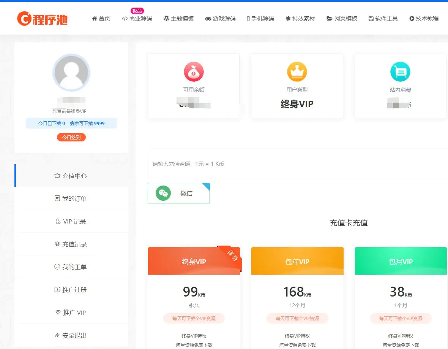Click the 程序池 site logo
This screenshot has height=349, width=448.
tap(42, 19)
